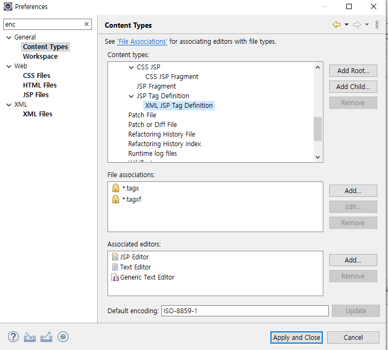
Task: Open the Workspace preference page
Action: tap(40, 57)
